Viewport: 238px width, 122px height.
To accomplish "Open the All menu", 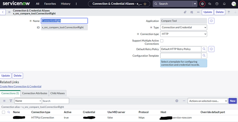I will pyautogui.click(x=38, y=4).
